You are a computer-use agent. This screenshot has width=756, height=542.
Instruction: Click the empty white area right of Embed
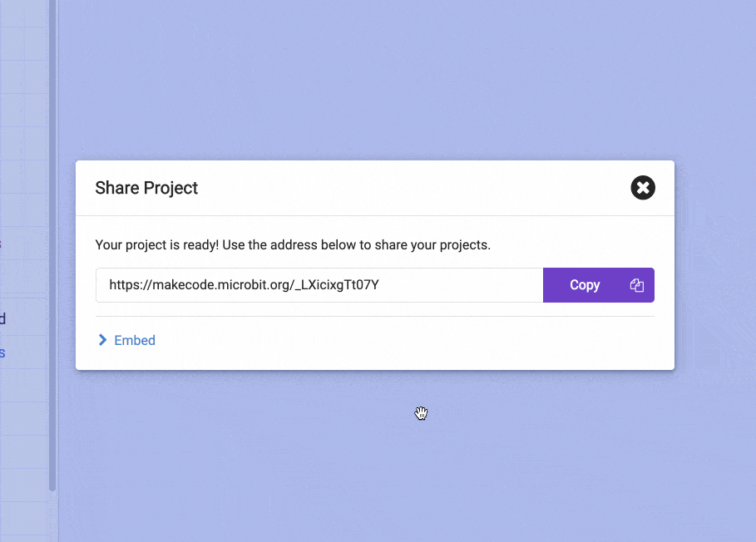coord(405,340)
